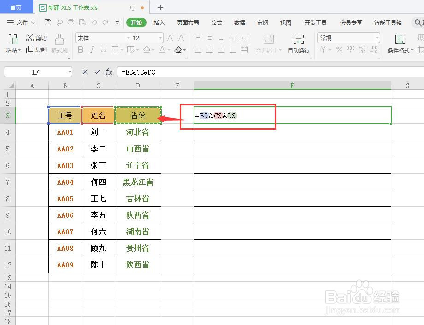Click the Decrease Decimal icon
Image resolution: width=424 pixels, height=325 pixels.
[x=374, y=50]
